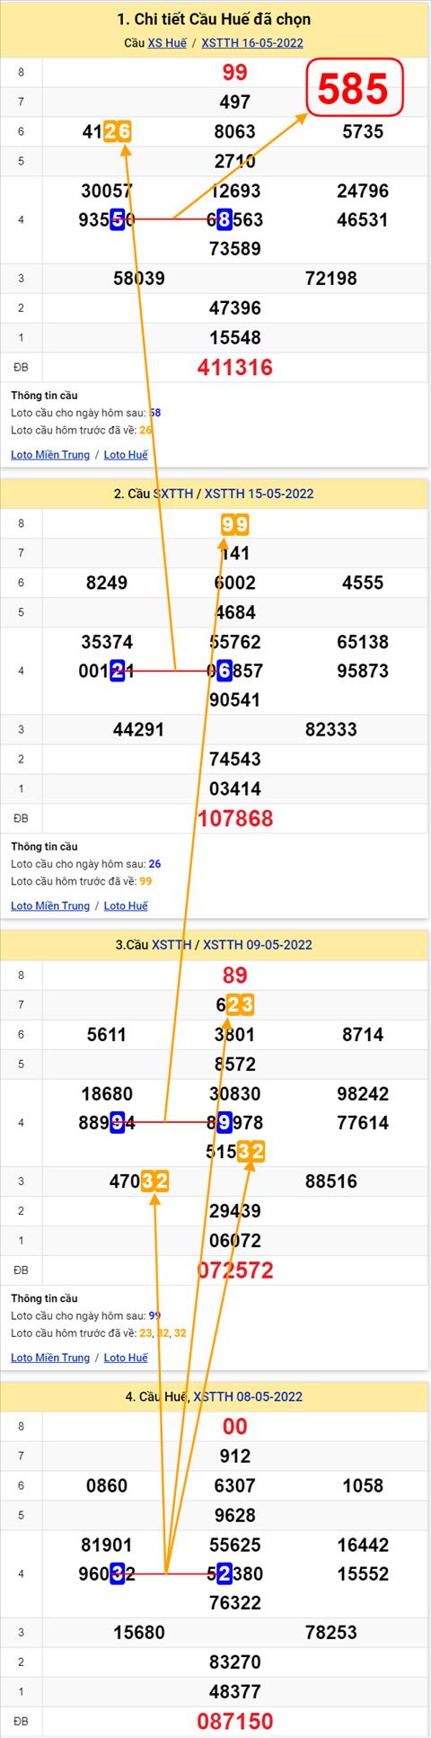Viewport: 431px width, 1738px height.
Task: Open the SXTTH link in the second header
Action: pos(173,494)
